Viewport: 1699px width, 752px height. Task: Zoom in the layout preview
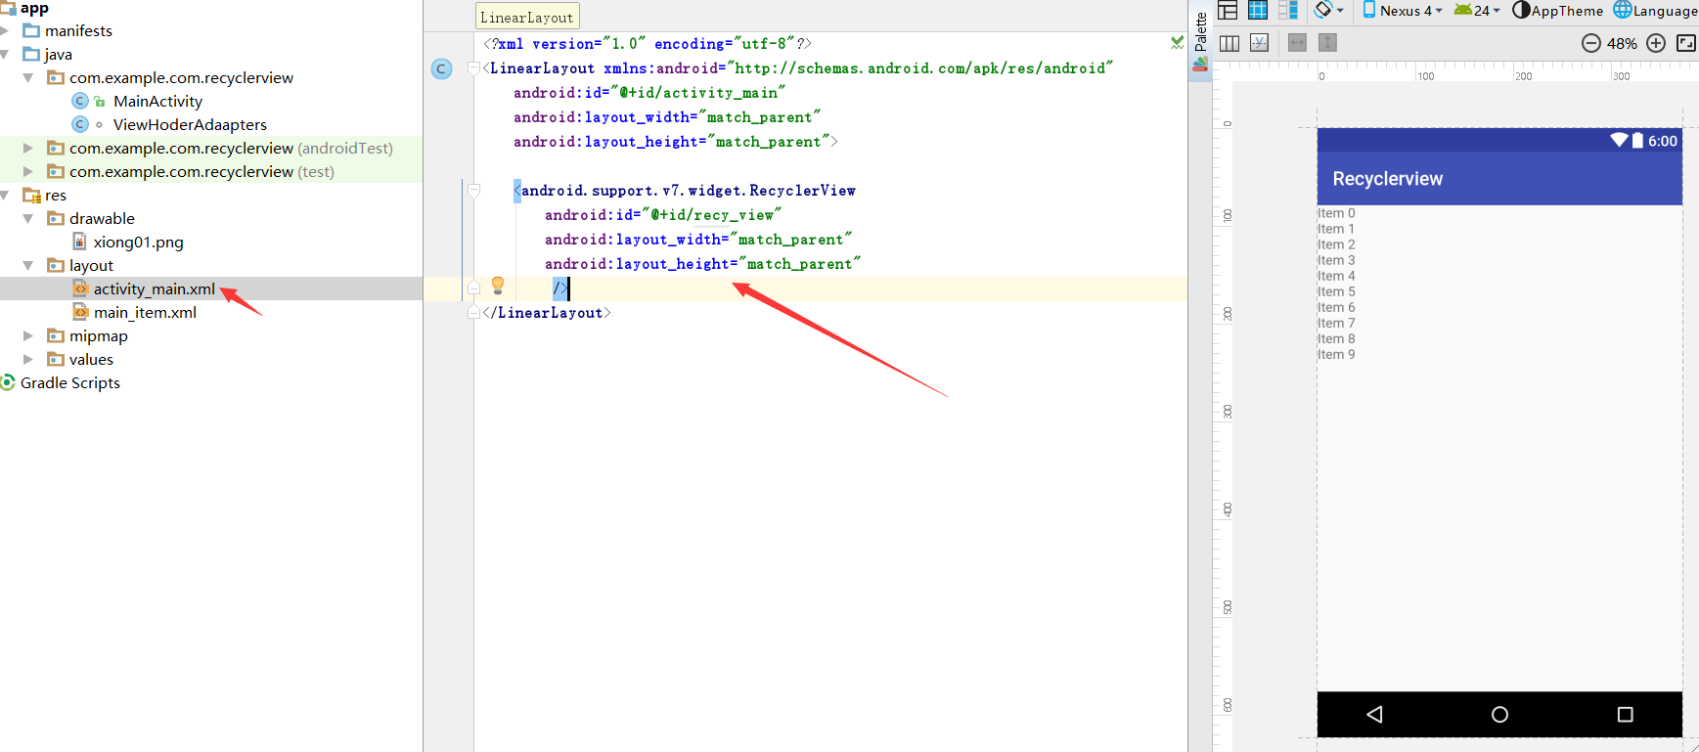tap(1656, 43)
